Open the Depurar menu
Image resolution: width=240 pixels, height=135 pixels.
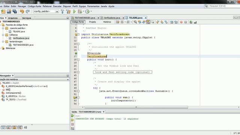[67, 6]
